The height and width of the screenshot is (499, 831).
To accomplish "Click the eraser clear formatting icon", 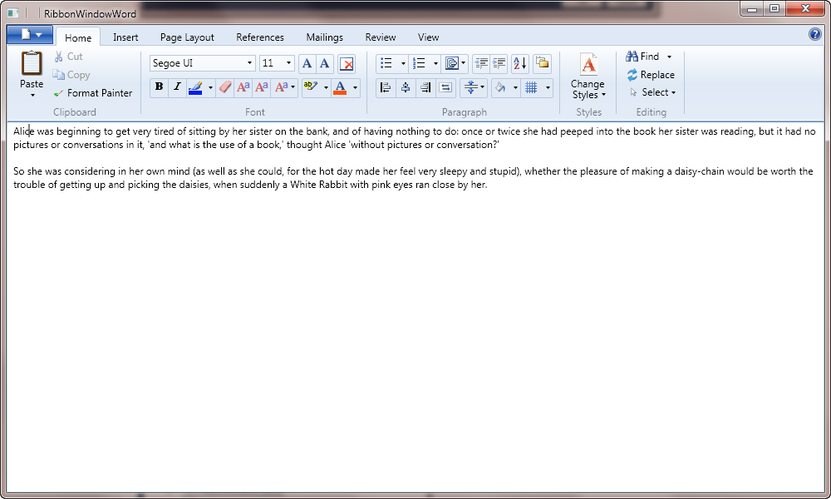I will point(225,87).
